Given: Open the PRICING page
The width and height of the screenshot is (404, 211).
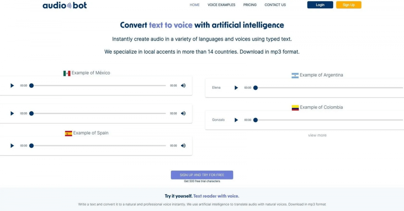Looking at the screenshot, I should pyautogui.click(x=250, y=5).
